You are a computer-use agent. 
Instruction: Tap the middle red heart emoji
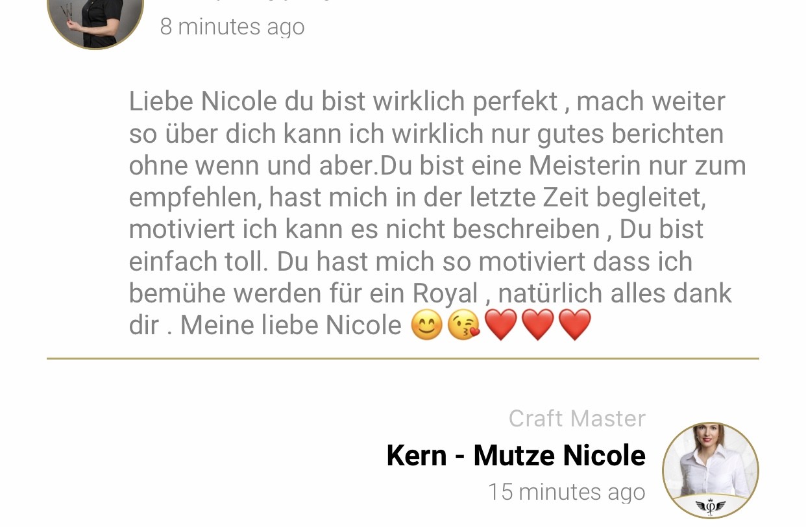(538, 325)
